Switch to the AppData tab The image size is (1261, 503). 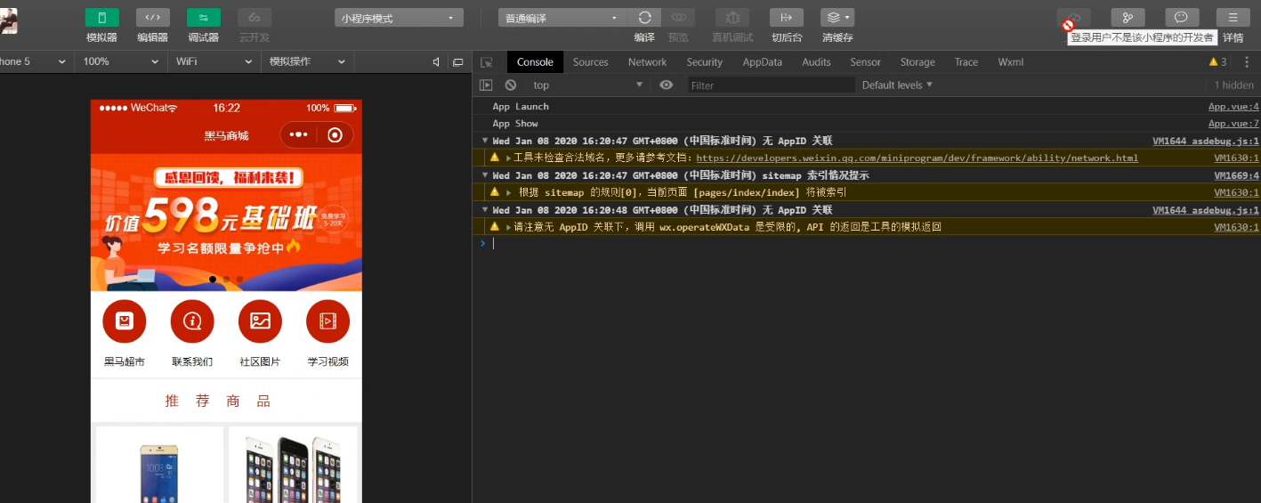coord(763,62)
